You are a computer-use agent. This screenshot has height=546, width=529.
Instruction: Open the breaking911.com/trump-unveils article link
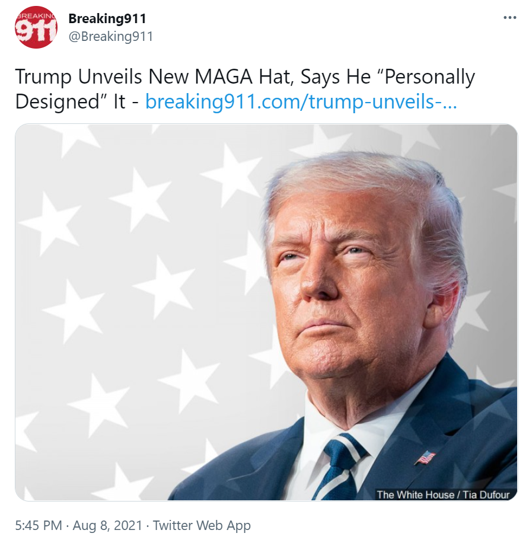click(x=301, y=102)
